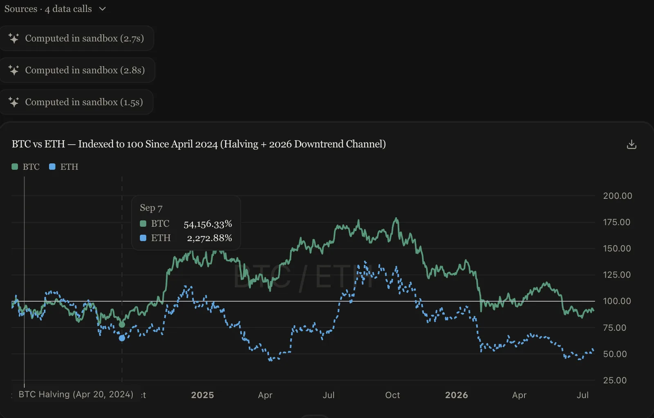This screenshot has height=418, width=654.
Task: Toggle ETH series in chart legend
Action: [x=64, y=167]
